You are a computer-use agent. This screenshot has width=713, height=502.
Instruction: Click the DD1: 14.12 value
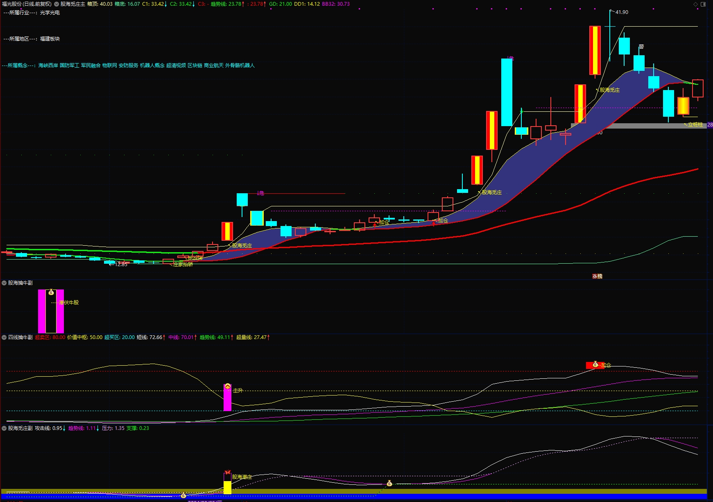point(307,4)
